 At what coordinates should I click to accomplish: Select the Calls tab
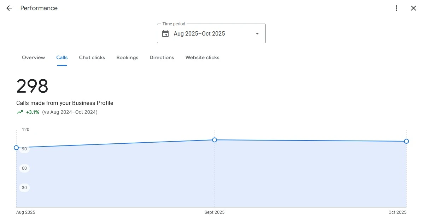pos(62,57)
